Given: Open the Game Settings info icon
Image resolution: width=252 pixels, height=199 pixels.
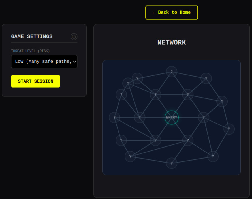Looking at the screenshot, I should [74, 37].
